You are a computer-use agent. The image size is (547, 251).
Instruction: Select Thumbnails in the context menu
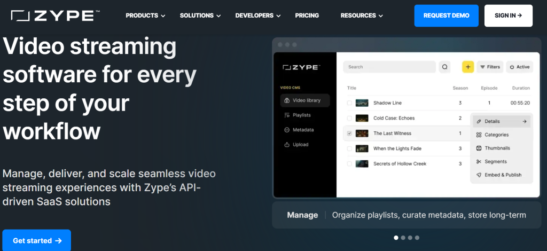click(501, 148)
